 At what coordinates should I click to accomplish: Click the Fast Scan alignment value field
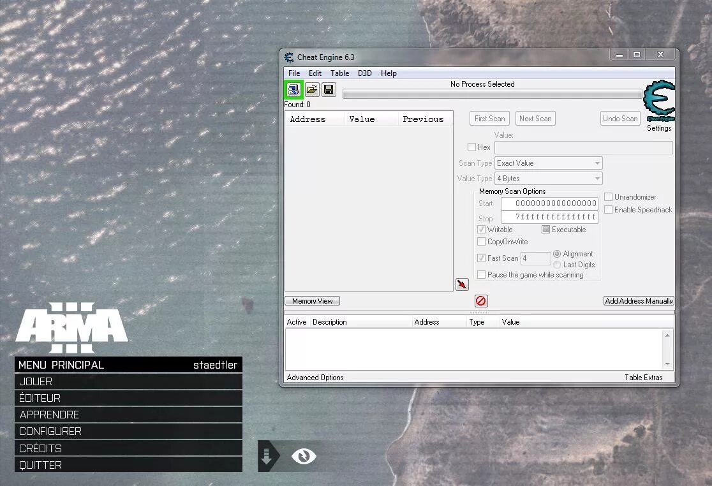pos(536,258)
